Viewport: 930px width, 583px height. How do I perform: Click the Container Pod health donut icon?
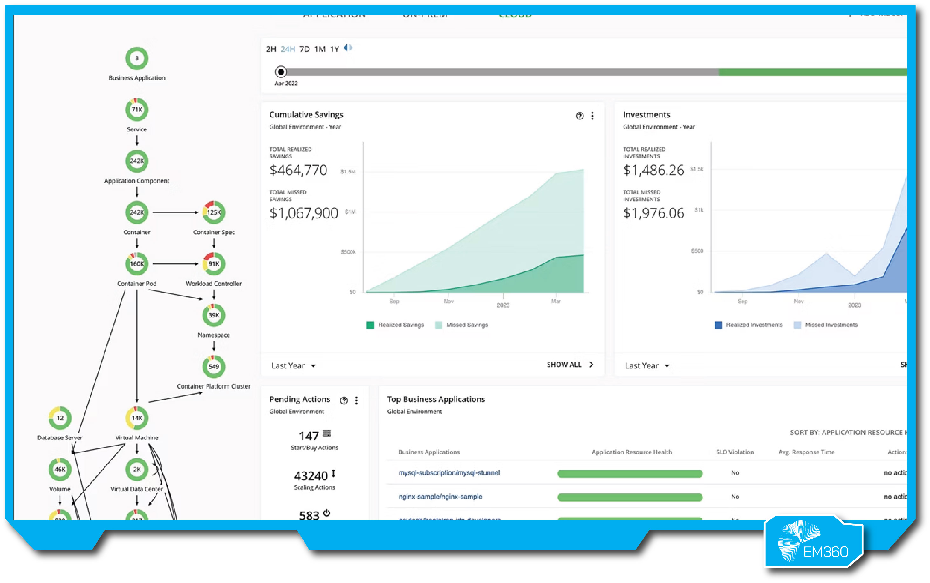tap(137, 264)
